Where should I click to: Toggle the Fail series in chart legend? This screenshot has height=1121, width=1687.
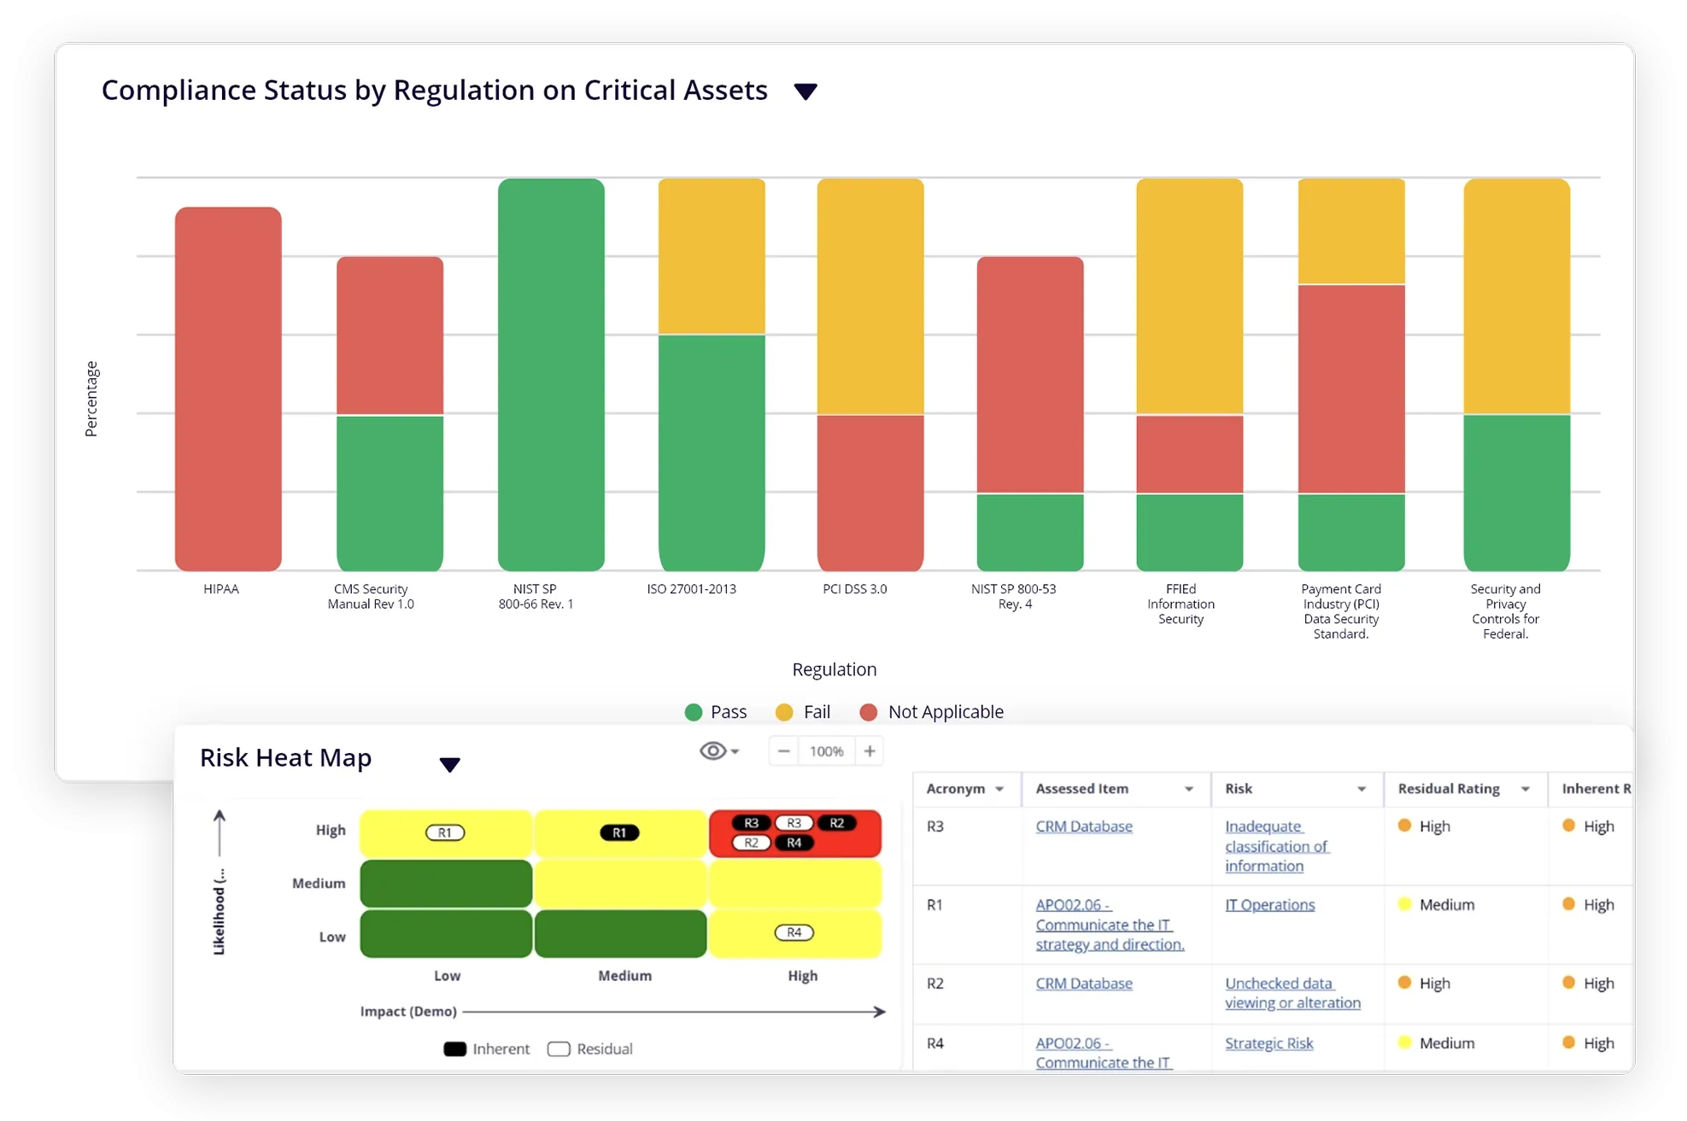[x=784, y=712]
